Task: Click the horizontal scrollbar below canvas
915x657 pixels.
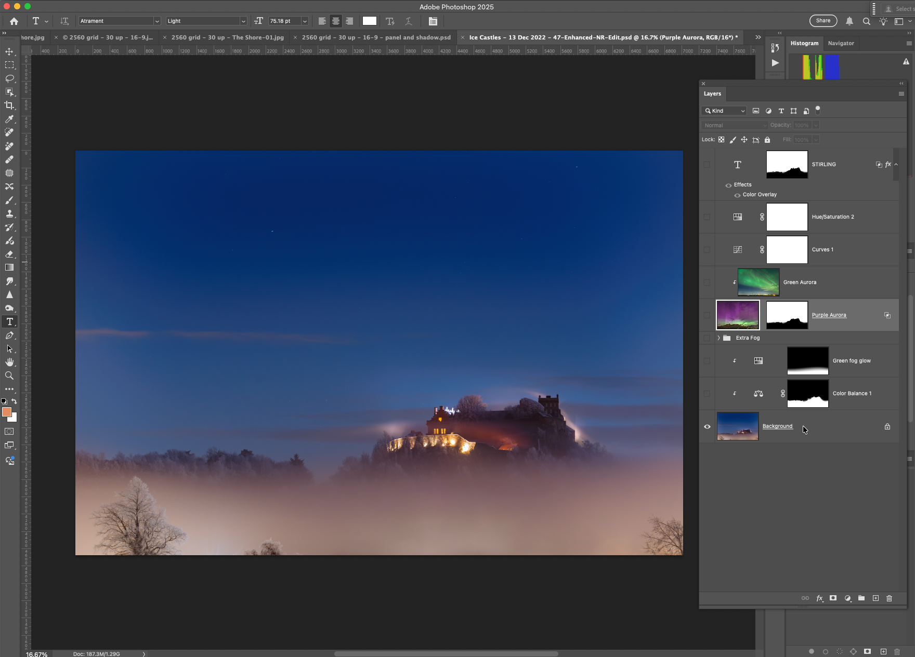Action: pos(446,654)
